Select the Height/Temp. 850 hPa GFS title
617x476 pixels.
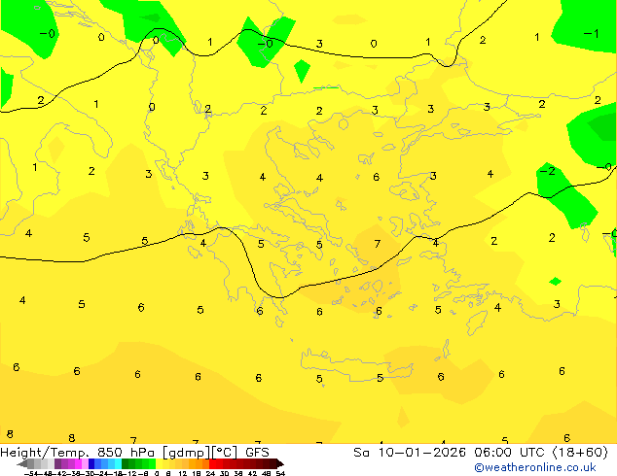tap(134, 452)
